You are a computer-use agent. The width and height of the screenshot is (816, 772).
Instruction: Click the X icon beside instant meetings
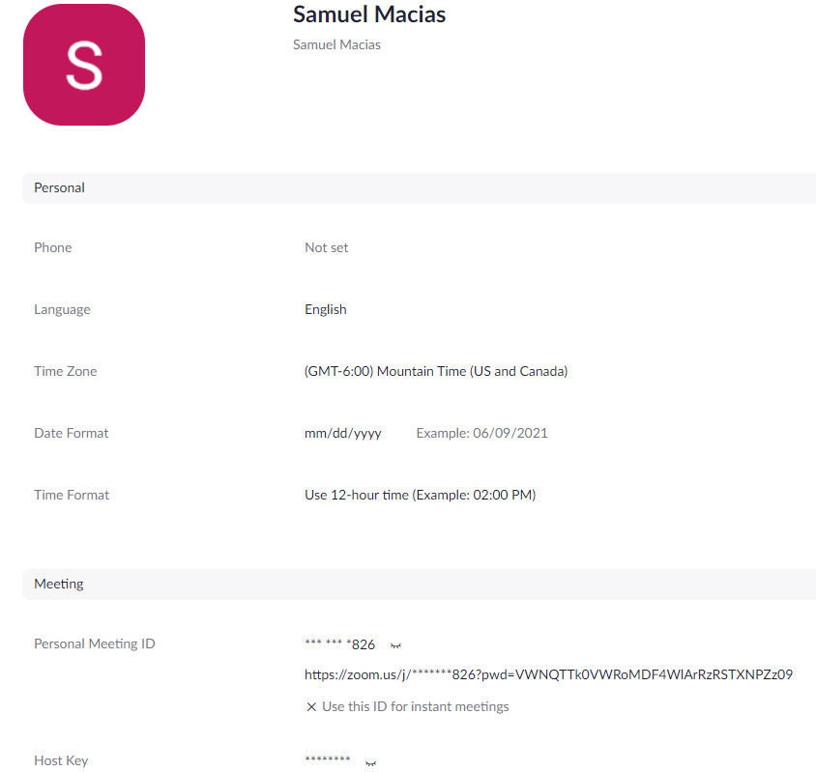click(311, 707)
